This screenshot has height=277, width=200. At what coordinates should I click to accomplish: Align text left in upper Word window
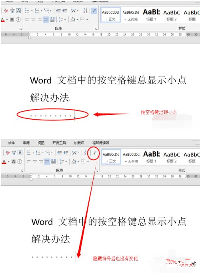[27, 19]
